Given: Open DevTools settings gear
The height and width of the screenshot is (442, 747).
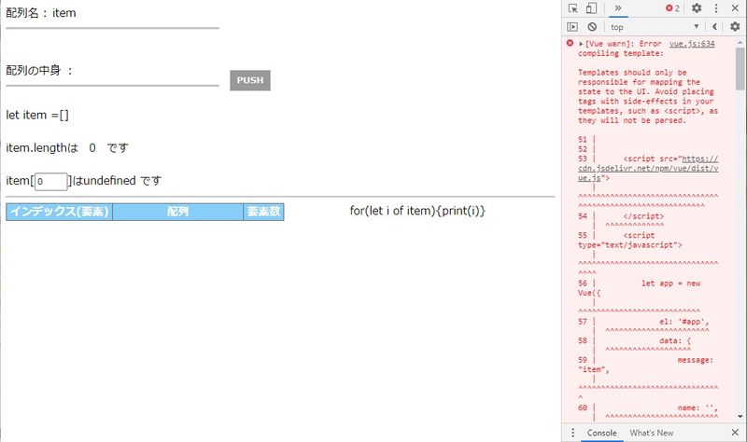Looking at the screenshot, I should [697, 8].
